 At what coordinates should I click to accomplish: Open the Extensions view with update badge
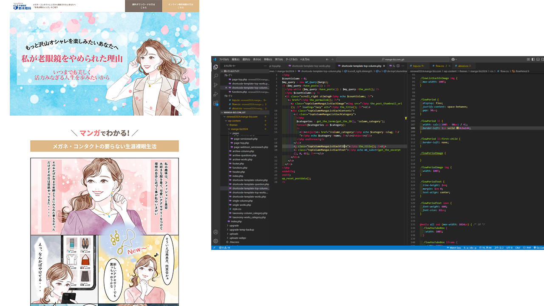(216, 103)
